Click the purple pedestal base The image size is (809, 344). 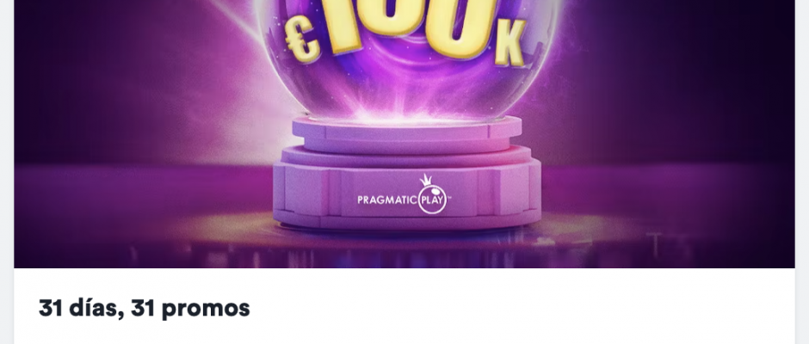[407, 192]
